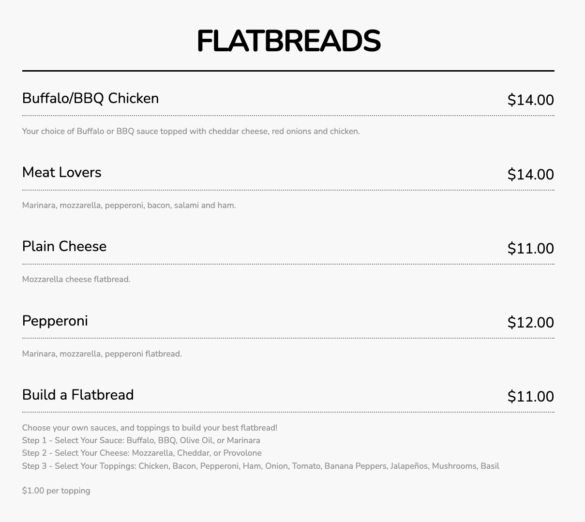Click the Meat Lovers ingredients description
Screen dimensions: 585x522
click(129, 205)
